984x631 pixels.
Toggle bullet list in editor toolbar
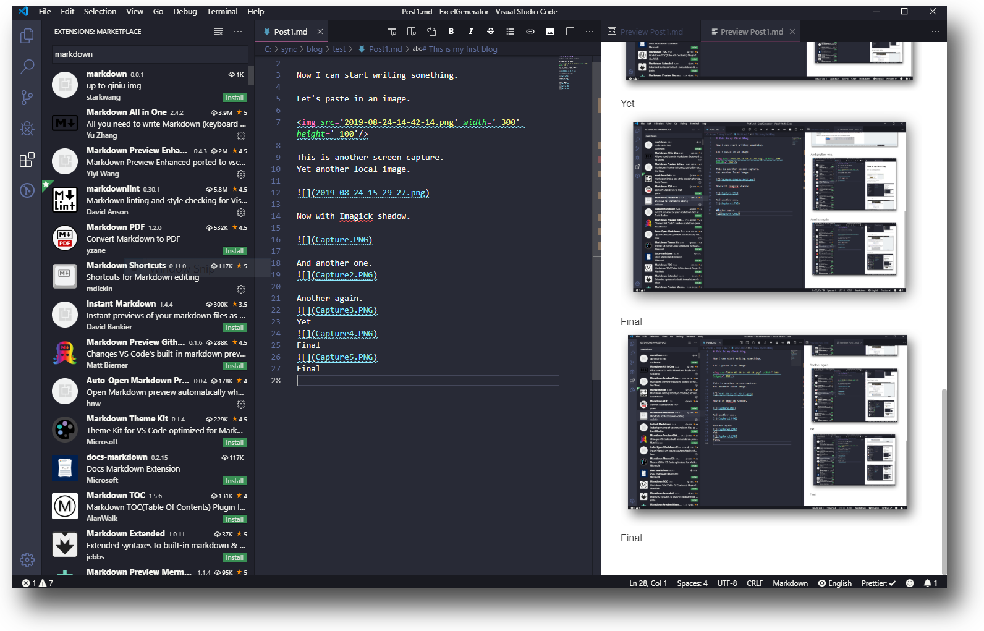(x=511, y=32)
